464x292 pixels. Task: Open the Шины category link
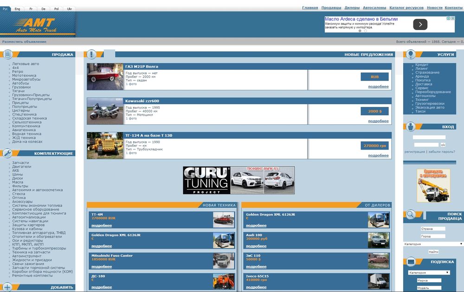[18, 174]
